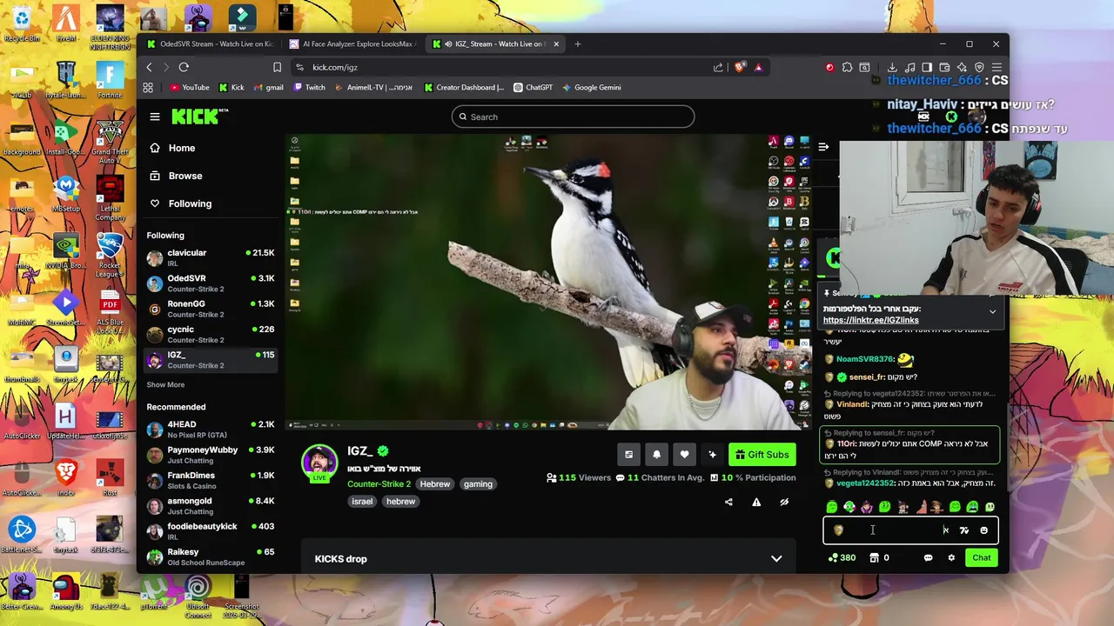Open the shop icon showing 0
This screenshot has height=626, width=1114.
[x=879, y=557]
